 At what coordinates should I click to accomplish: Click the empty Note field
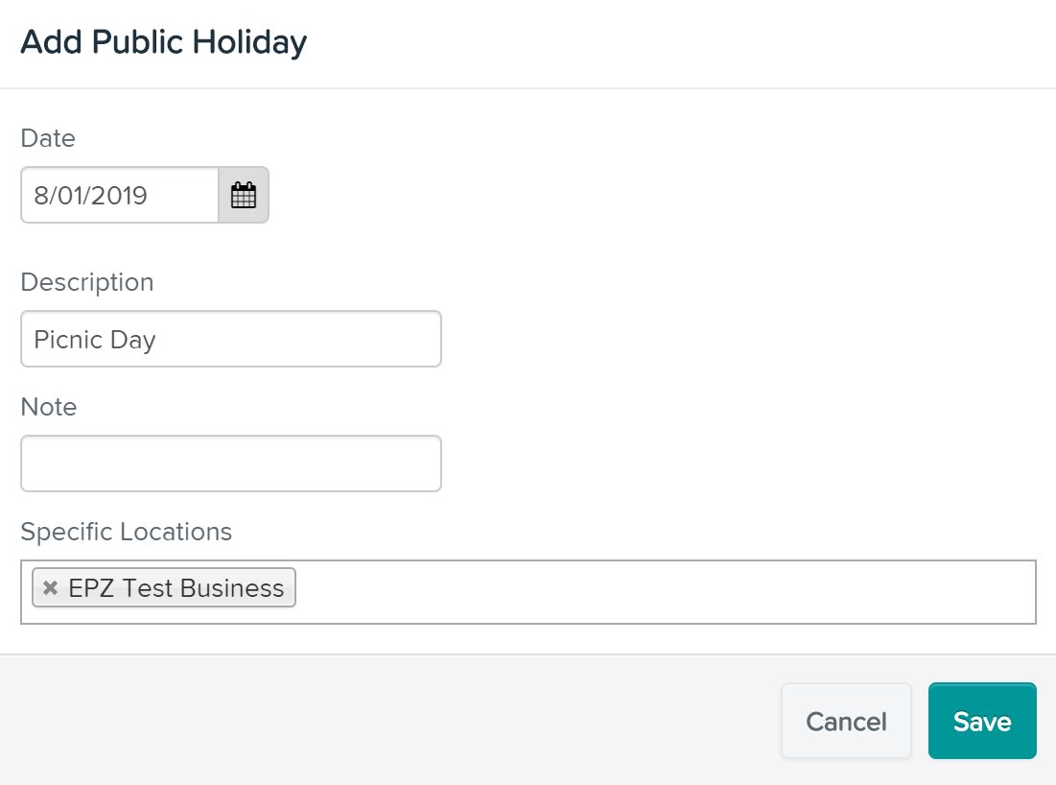tap(231, 464)
